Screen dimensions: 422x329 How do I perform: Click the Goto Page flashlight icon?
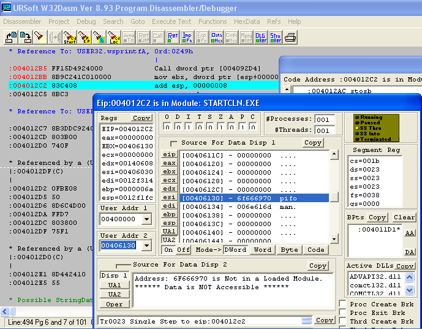[x=99, y=37]
